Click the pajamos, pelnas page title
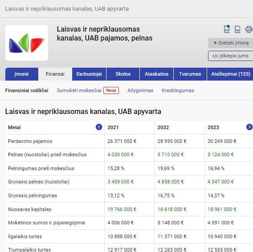Image resolution: width=253 pixels, height=252 pixels. pyautogui.click(x=105, y=34)
